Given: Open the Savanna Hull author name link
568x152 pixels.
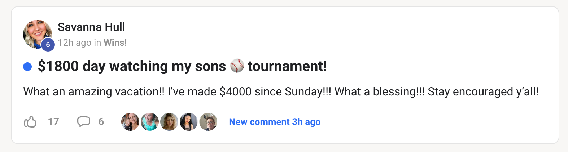Looking at the screenshot, I should coord(91,27).
